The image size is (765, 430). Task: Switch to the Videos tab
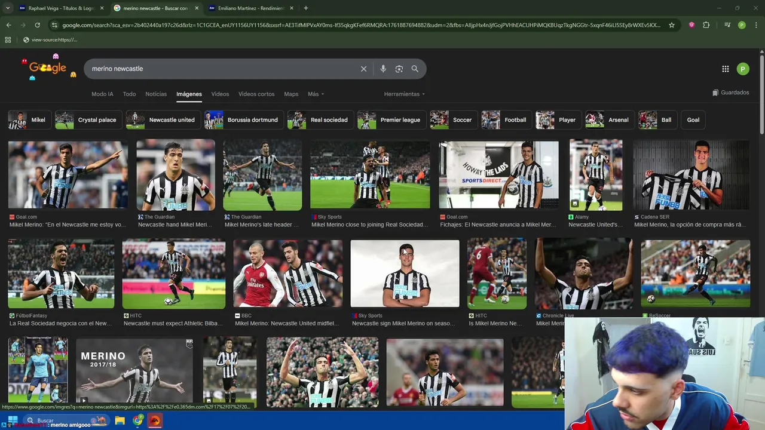click(220, 94)
